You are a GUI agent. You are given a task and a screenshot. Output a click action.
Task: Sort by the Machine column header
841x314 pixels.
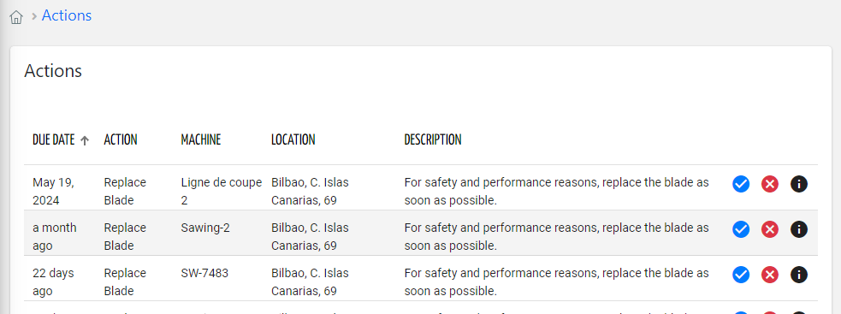pos(201,140)
